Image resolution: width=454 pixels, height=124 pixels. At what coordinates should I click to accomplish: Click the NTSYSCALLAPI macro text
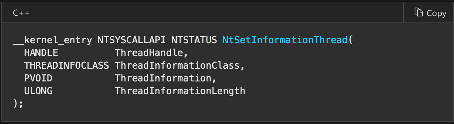point(132,40)
